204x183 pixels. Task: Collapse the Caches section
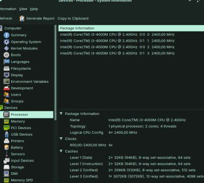[x=61, y=151]
